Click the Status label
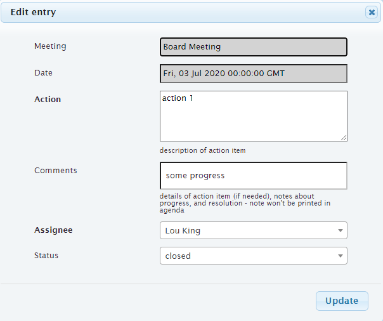This screenshot has width=383, height=321. point(46,256)
